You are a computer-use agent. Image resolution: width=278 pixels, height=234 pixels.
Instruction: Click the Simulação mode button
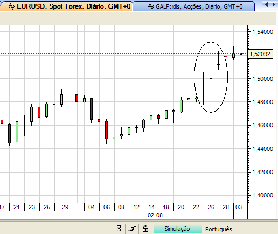(177, 229)
